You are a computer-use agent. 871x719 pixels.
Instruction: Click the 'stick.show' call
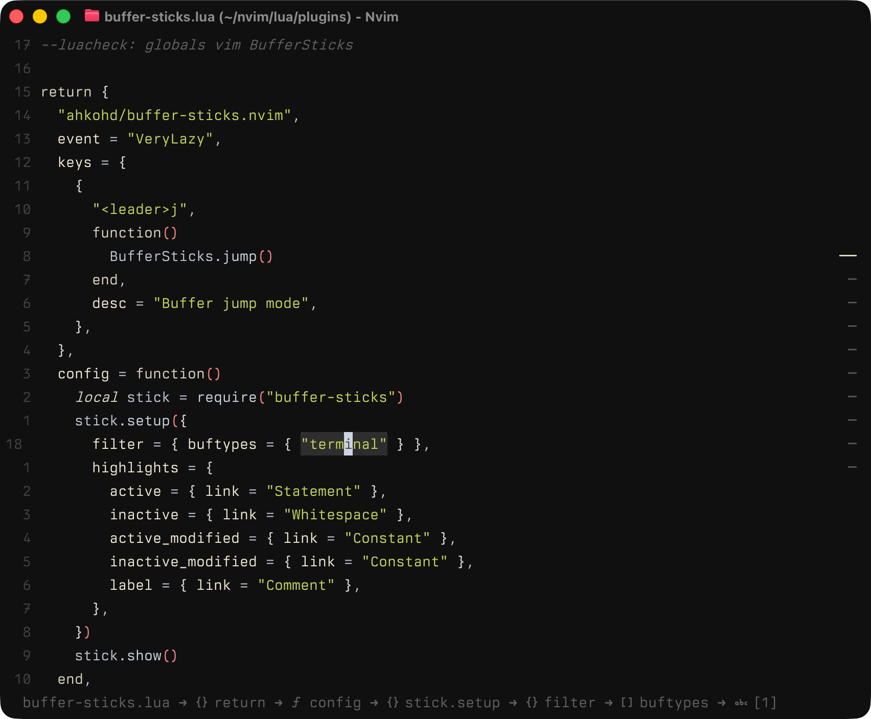[118, 656]
